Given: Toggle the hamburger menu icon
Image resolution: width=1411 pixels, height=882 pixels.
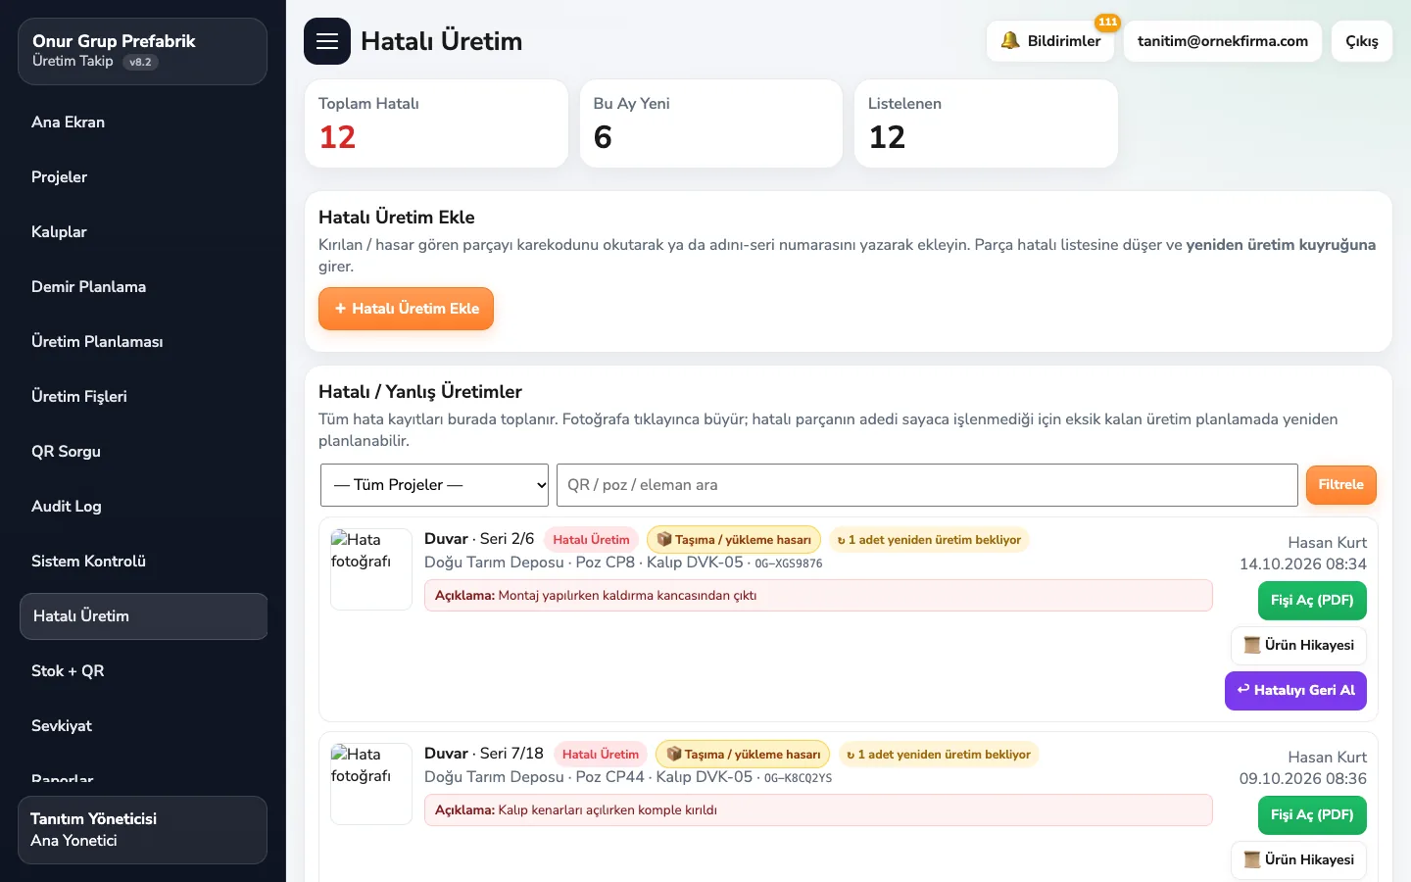Looking at the screenshot, I should point(327,41).
